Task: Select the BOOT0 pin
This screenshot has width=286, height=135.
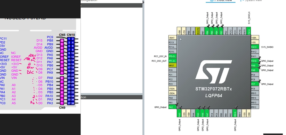Action: click(198, 31)
